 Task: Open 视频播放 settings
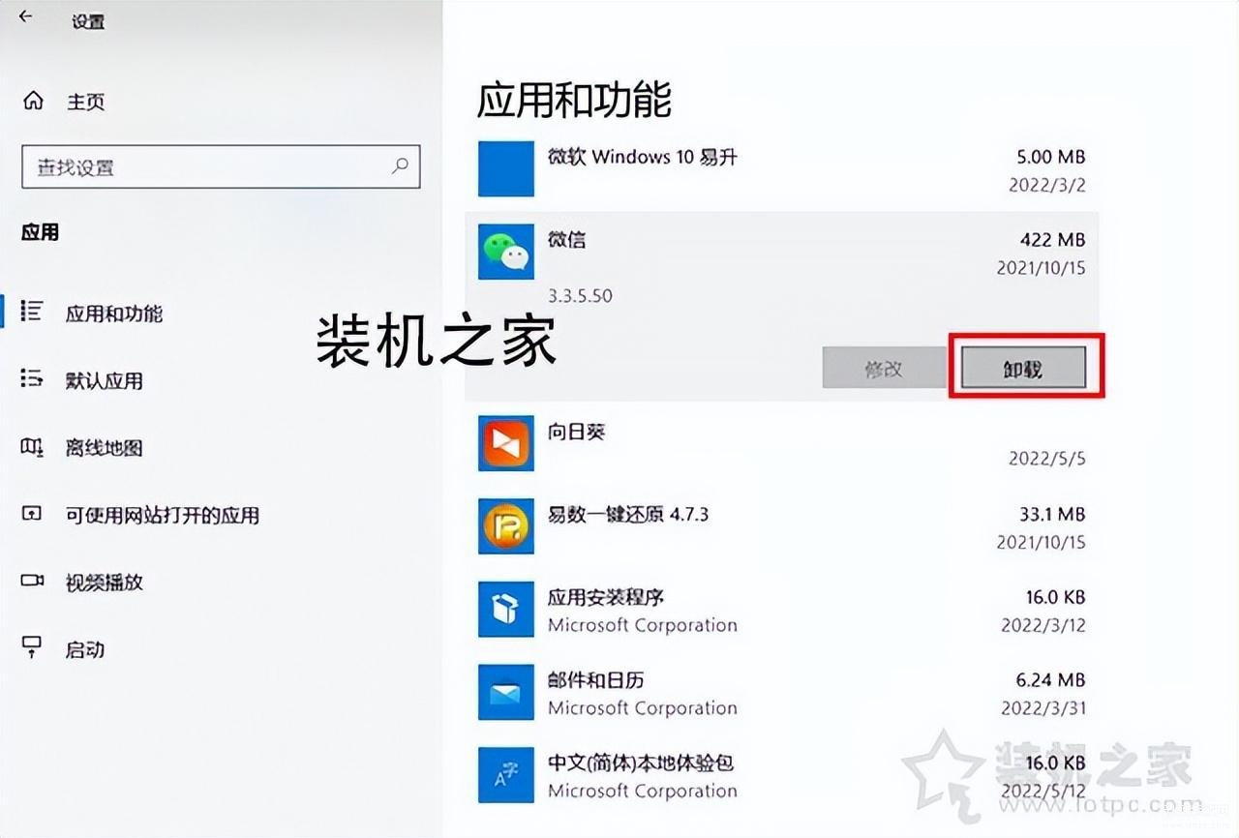(x=105, y=583)
